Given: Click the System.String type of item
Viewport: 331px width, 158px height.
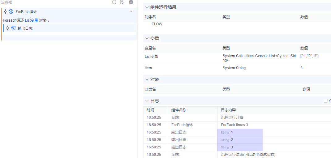Looking at the screenshot, I should pyautogui.click(x=234, y=68).
